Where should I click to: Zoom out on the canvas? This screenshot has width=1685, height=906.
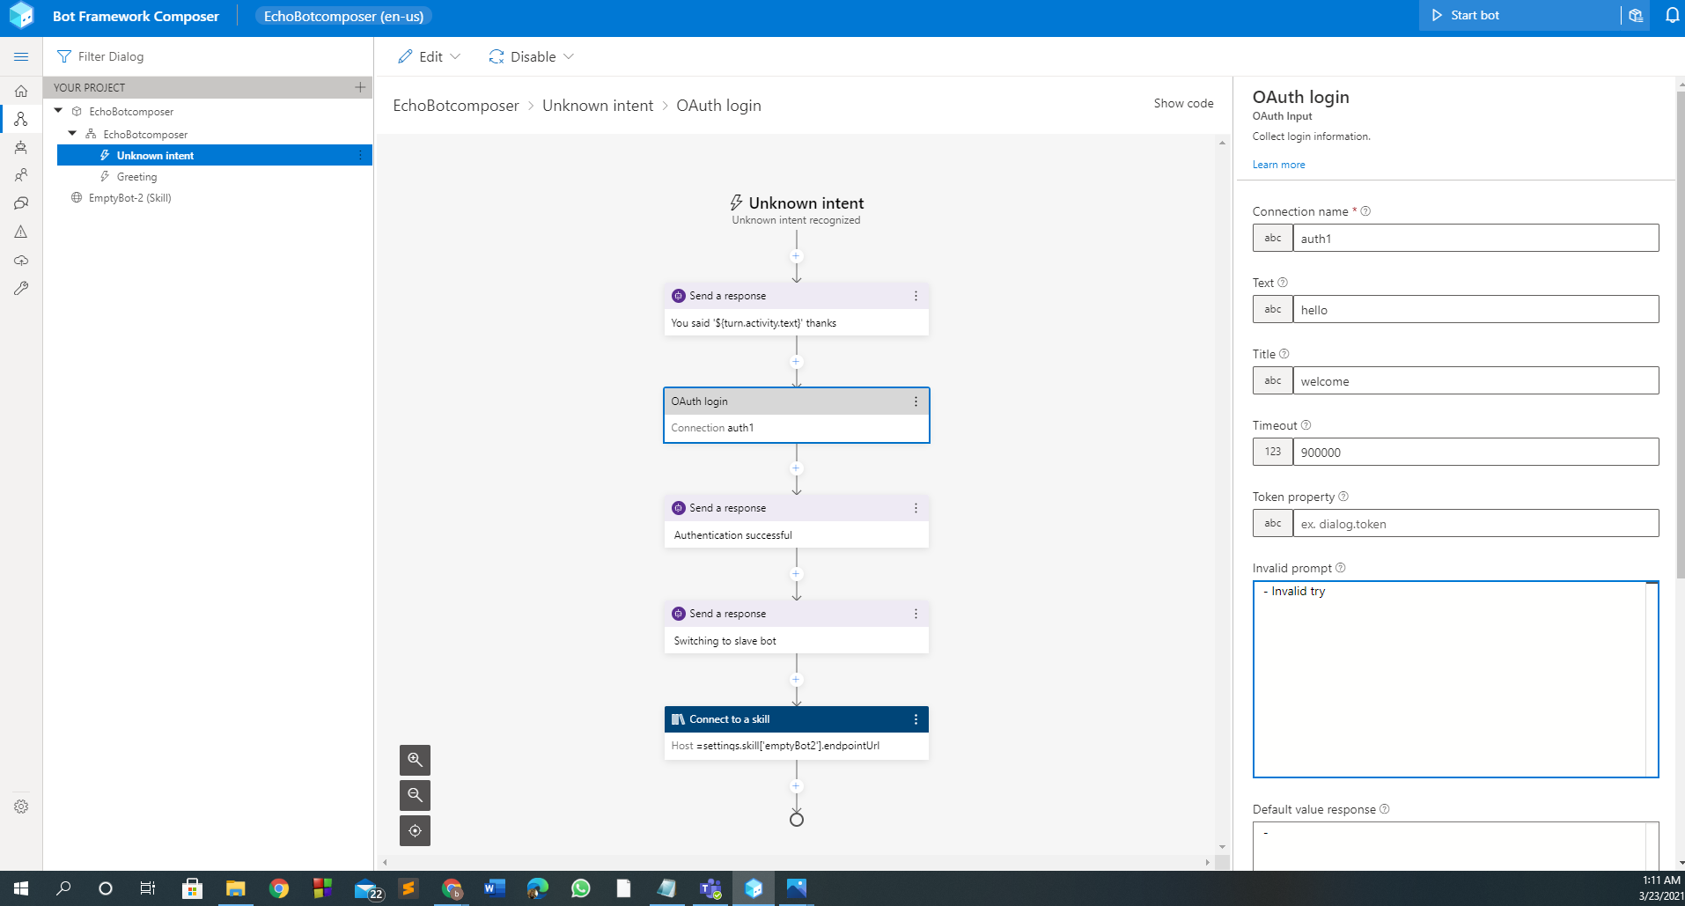point(415,795)
